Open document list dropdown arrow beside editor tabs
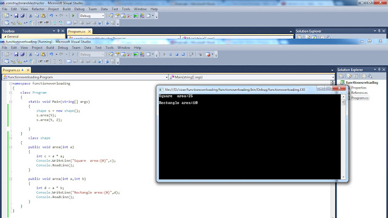The image size is (388, 218). [x=332, y=70]
